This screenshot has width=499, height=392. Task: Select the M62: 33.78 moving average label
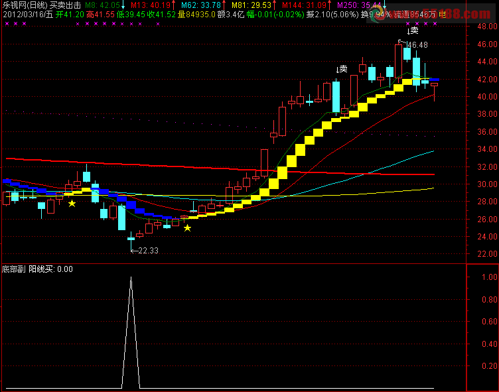[201, 5]
